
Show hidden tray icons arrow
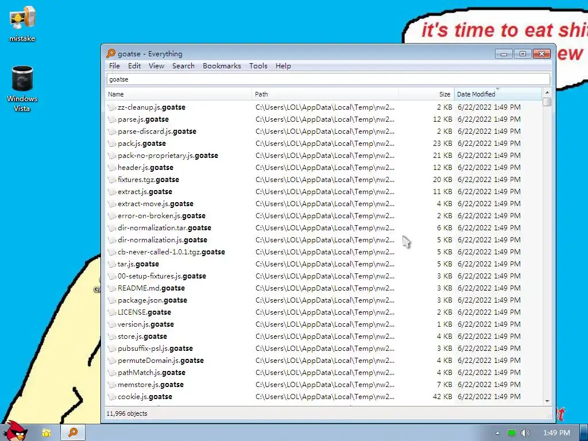point(497,433)
